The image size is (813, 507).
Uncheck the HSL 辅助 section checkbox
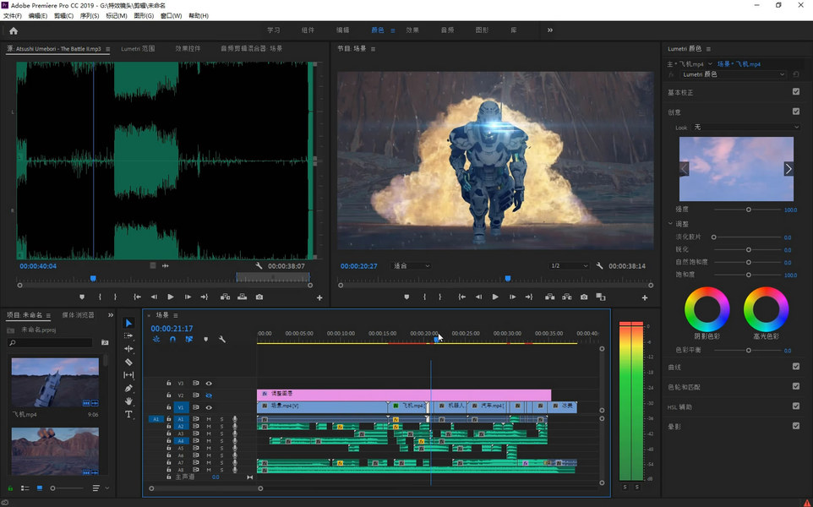point(796,406)
